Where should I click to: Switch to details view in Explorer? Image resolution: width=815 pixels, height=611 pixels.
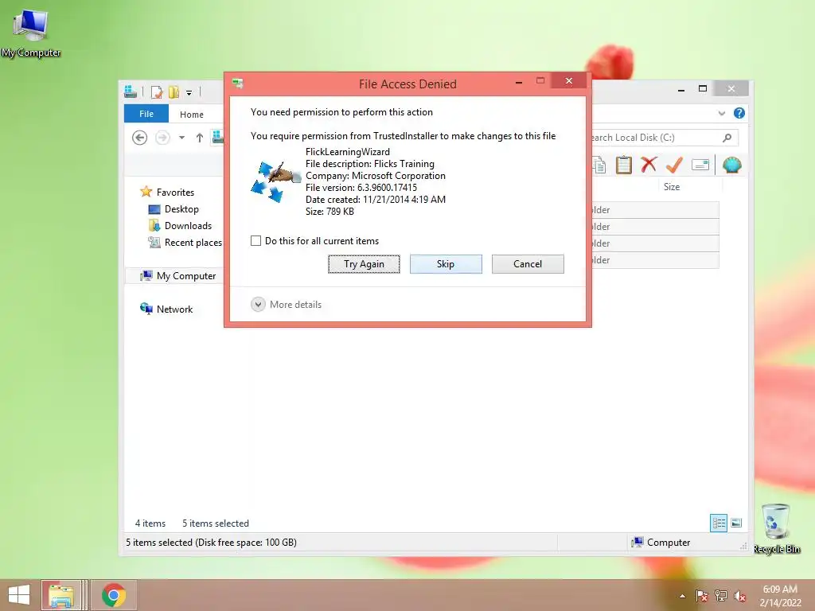[719, 523]
